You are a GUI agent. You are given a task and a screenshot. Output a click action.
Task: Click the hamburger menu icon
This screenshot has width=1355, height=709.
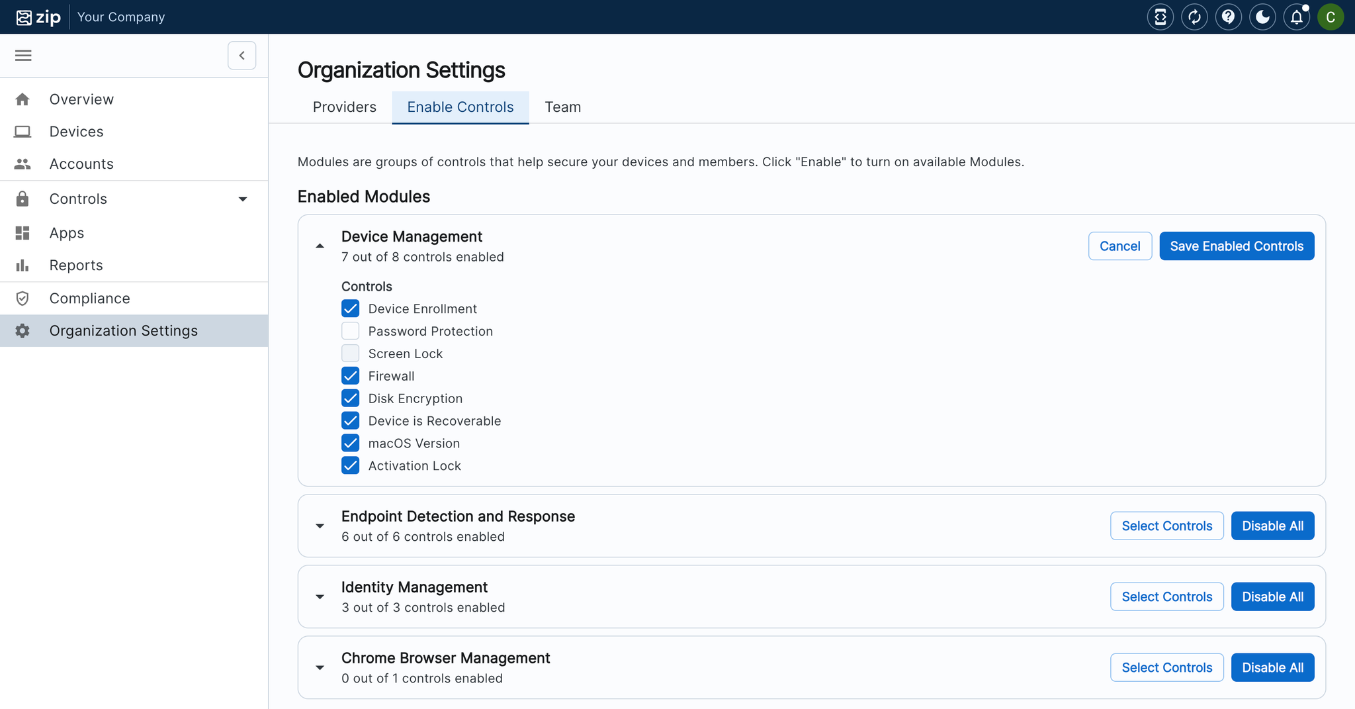tap(23, 56)
